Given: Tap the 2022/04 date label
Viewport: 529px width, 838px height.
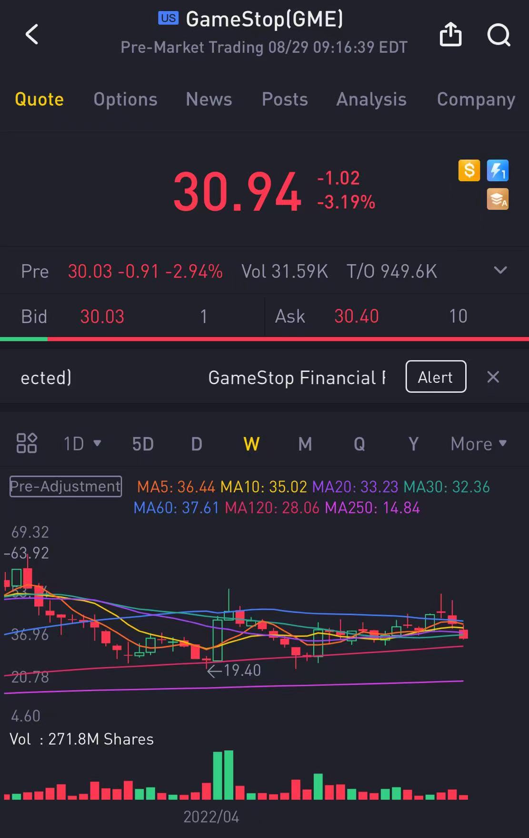Looking at the screenshot, I should [211, 817].
